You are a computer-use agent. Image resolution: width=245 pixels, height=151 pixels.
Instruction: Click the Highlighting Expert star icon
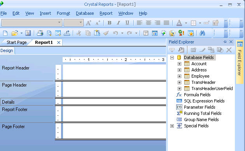tap(191, 33)
